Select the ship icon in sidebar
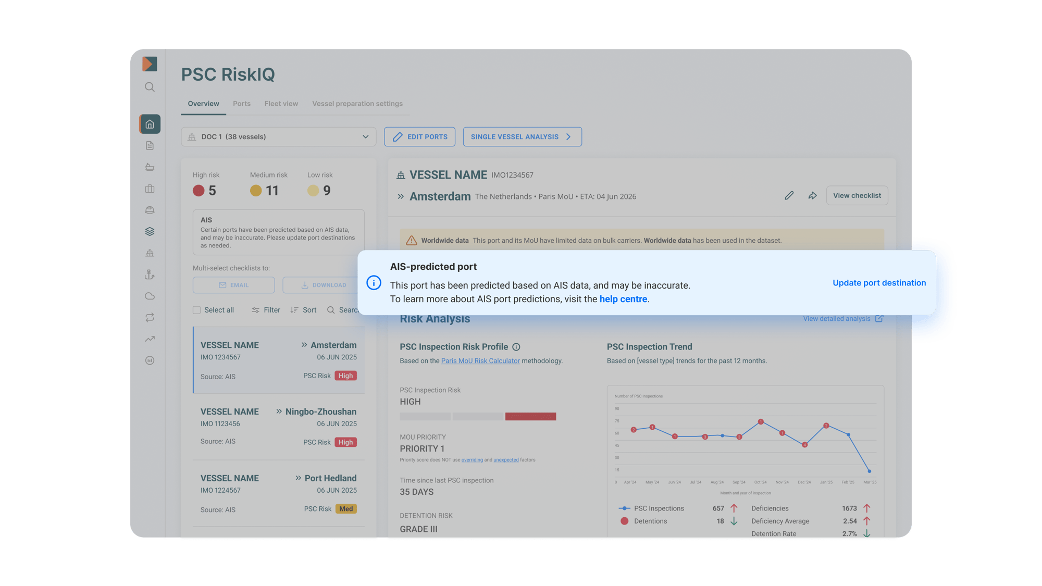This screenshot has height=586, width=1042. click(x=150, y=167)
